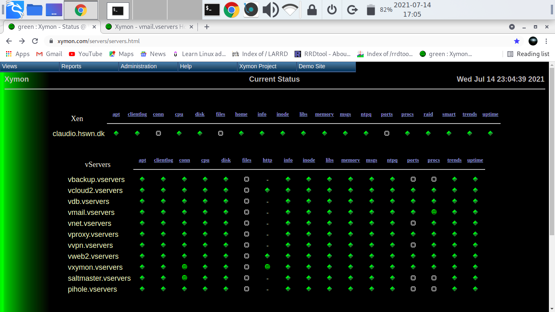The height and width of the screenshot is (312, 555).
Task: Click the conn status icon for saltmaster.vservers
Action: (184, 278)
